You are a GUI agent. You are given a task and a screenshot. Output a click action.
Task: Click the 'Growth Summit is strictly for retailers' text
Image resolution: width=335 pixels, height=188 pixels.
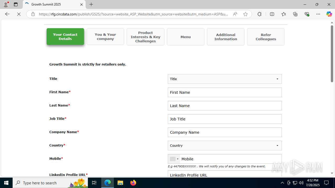tap(88, 64)
